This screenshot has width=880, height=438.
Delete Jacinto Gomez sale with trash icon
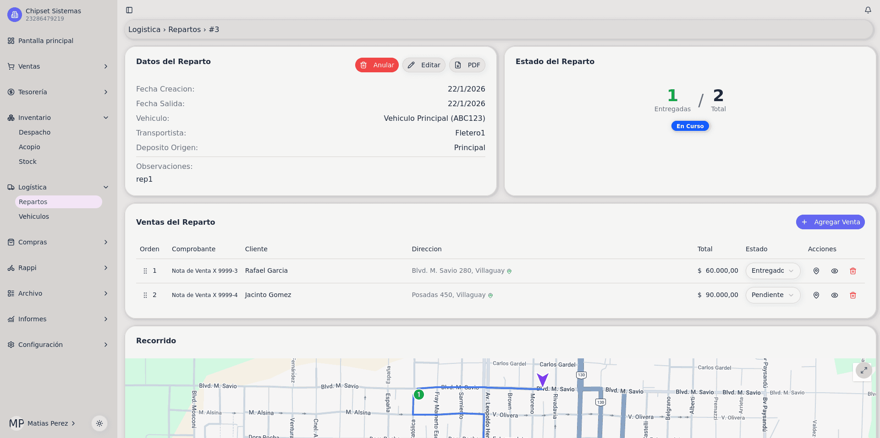point(852,295)
